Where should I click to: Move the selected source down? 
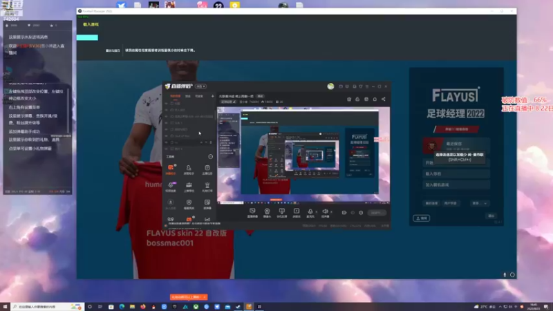[x=206, y=142]
